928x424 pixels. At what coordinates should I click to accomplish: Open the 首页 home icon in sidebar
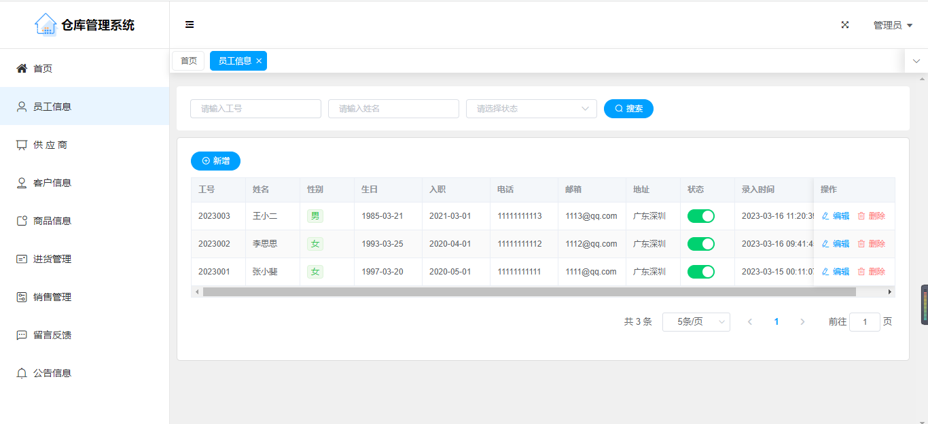tap(22, 69)
